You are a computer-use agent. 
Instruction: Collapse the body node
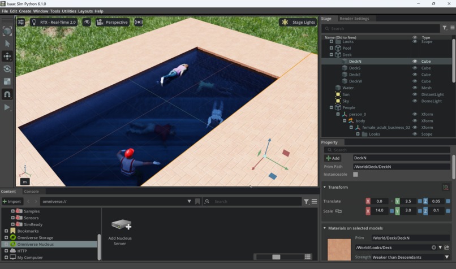click(x=345, y=121)
